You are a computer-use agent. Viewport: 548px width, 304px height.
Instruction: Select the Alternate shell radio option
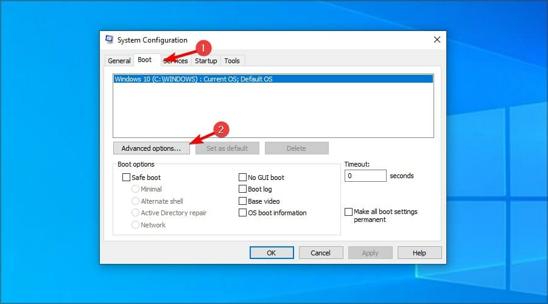click(x=135, y=201)
